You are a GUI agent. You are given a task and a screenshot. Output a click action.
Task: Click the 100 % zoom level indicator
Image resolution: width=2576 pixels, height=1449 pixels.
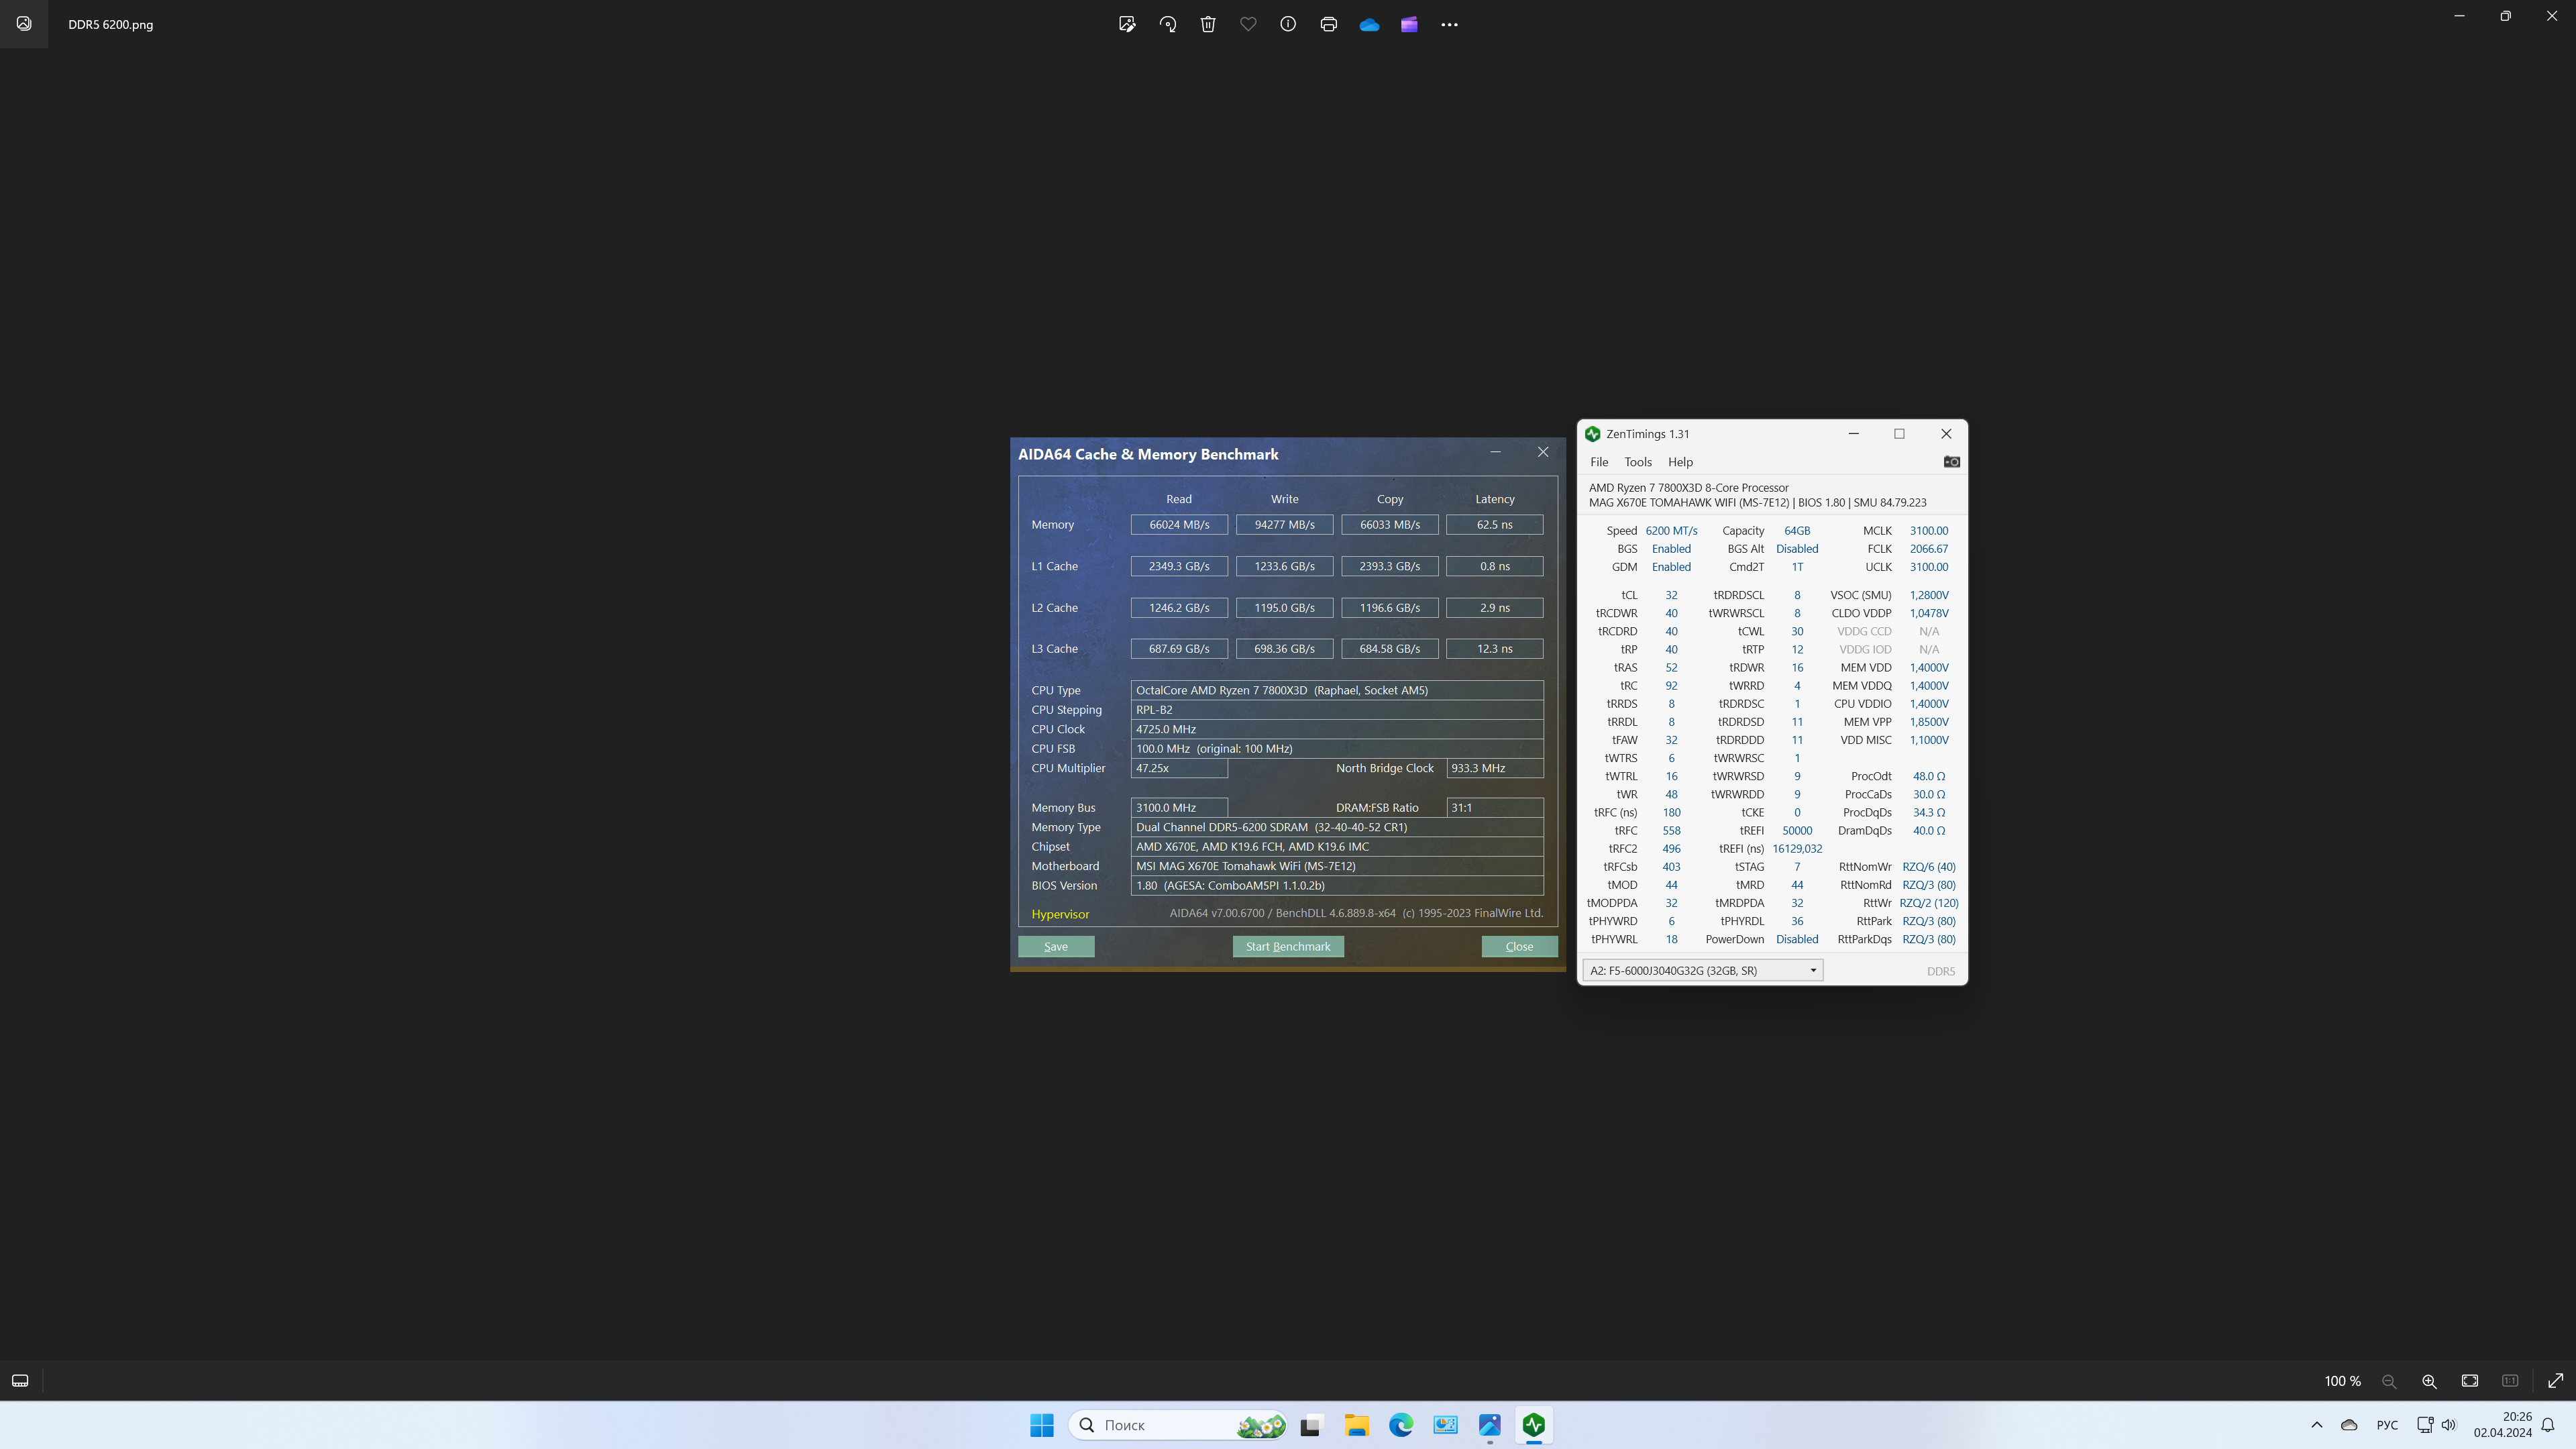(x=2342, y=1381)
